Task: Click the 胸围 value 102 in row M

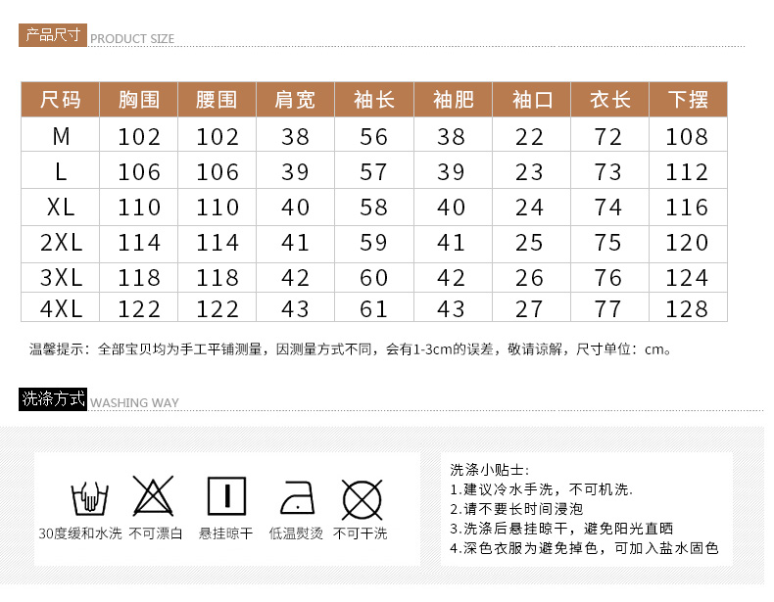Action: [139, 137]
